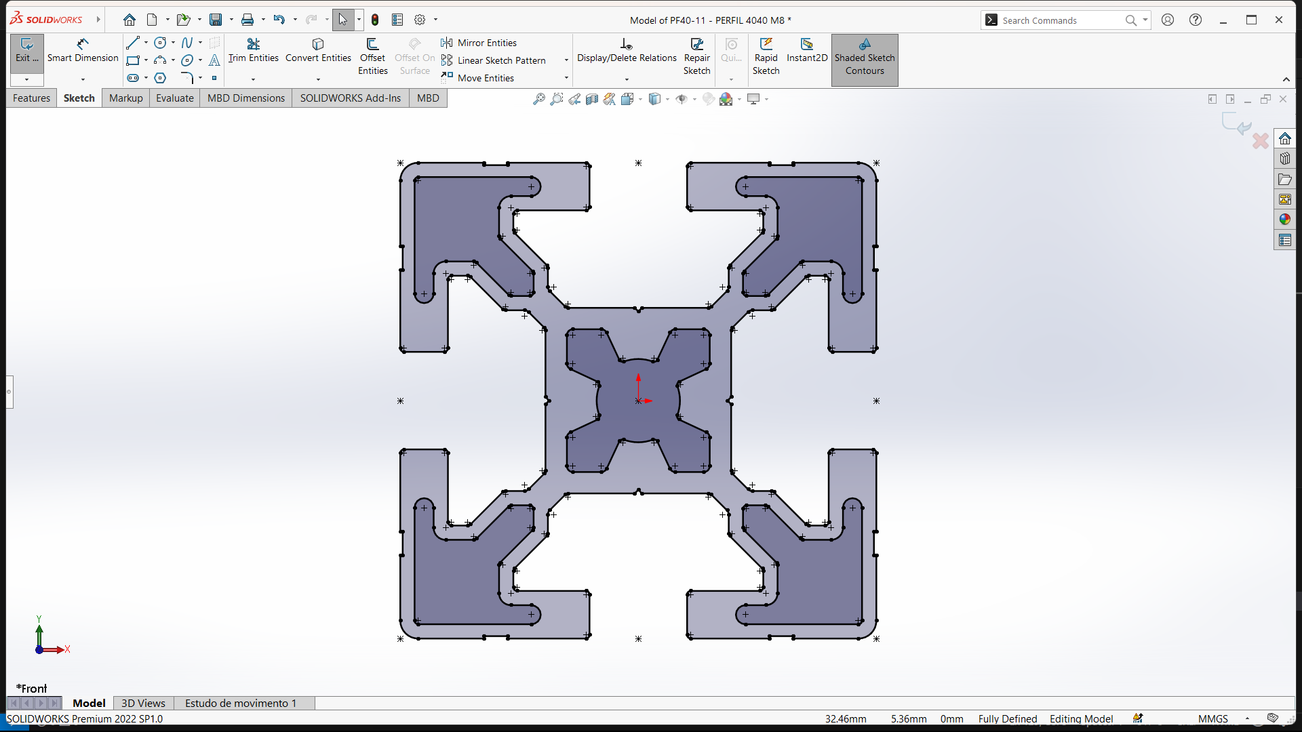Image resolution: width=1302 pixels, height=732 pixels.
Task: Click the Print icon
Action: [x=248, y=20]
